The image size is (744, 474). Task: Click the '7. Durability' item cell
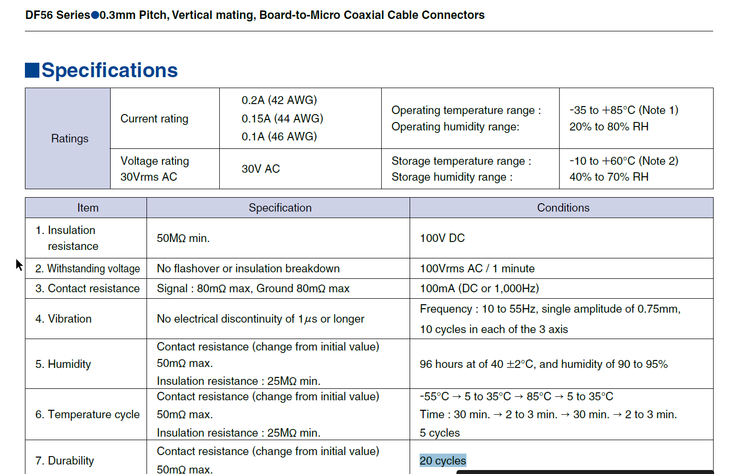click(x=64, y=461)
